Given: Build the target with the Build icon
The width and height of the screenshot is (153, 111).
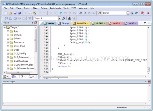Looking at the screenshot, I should pyautogui.click(x=11, y=18).
